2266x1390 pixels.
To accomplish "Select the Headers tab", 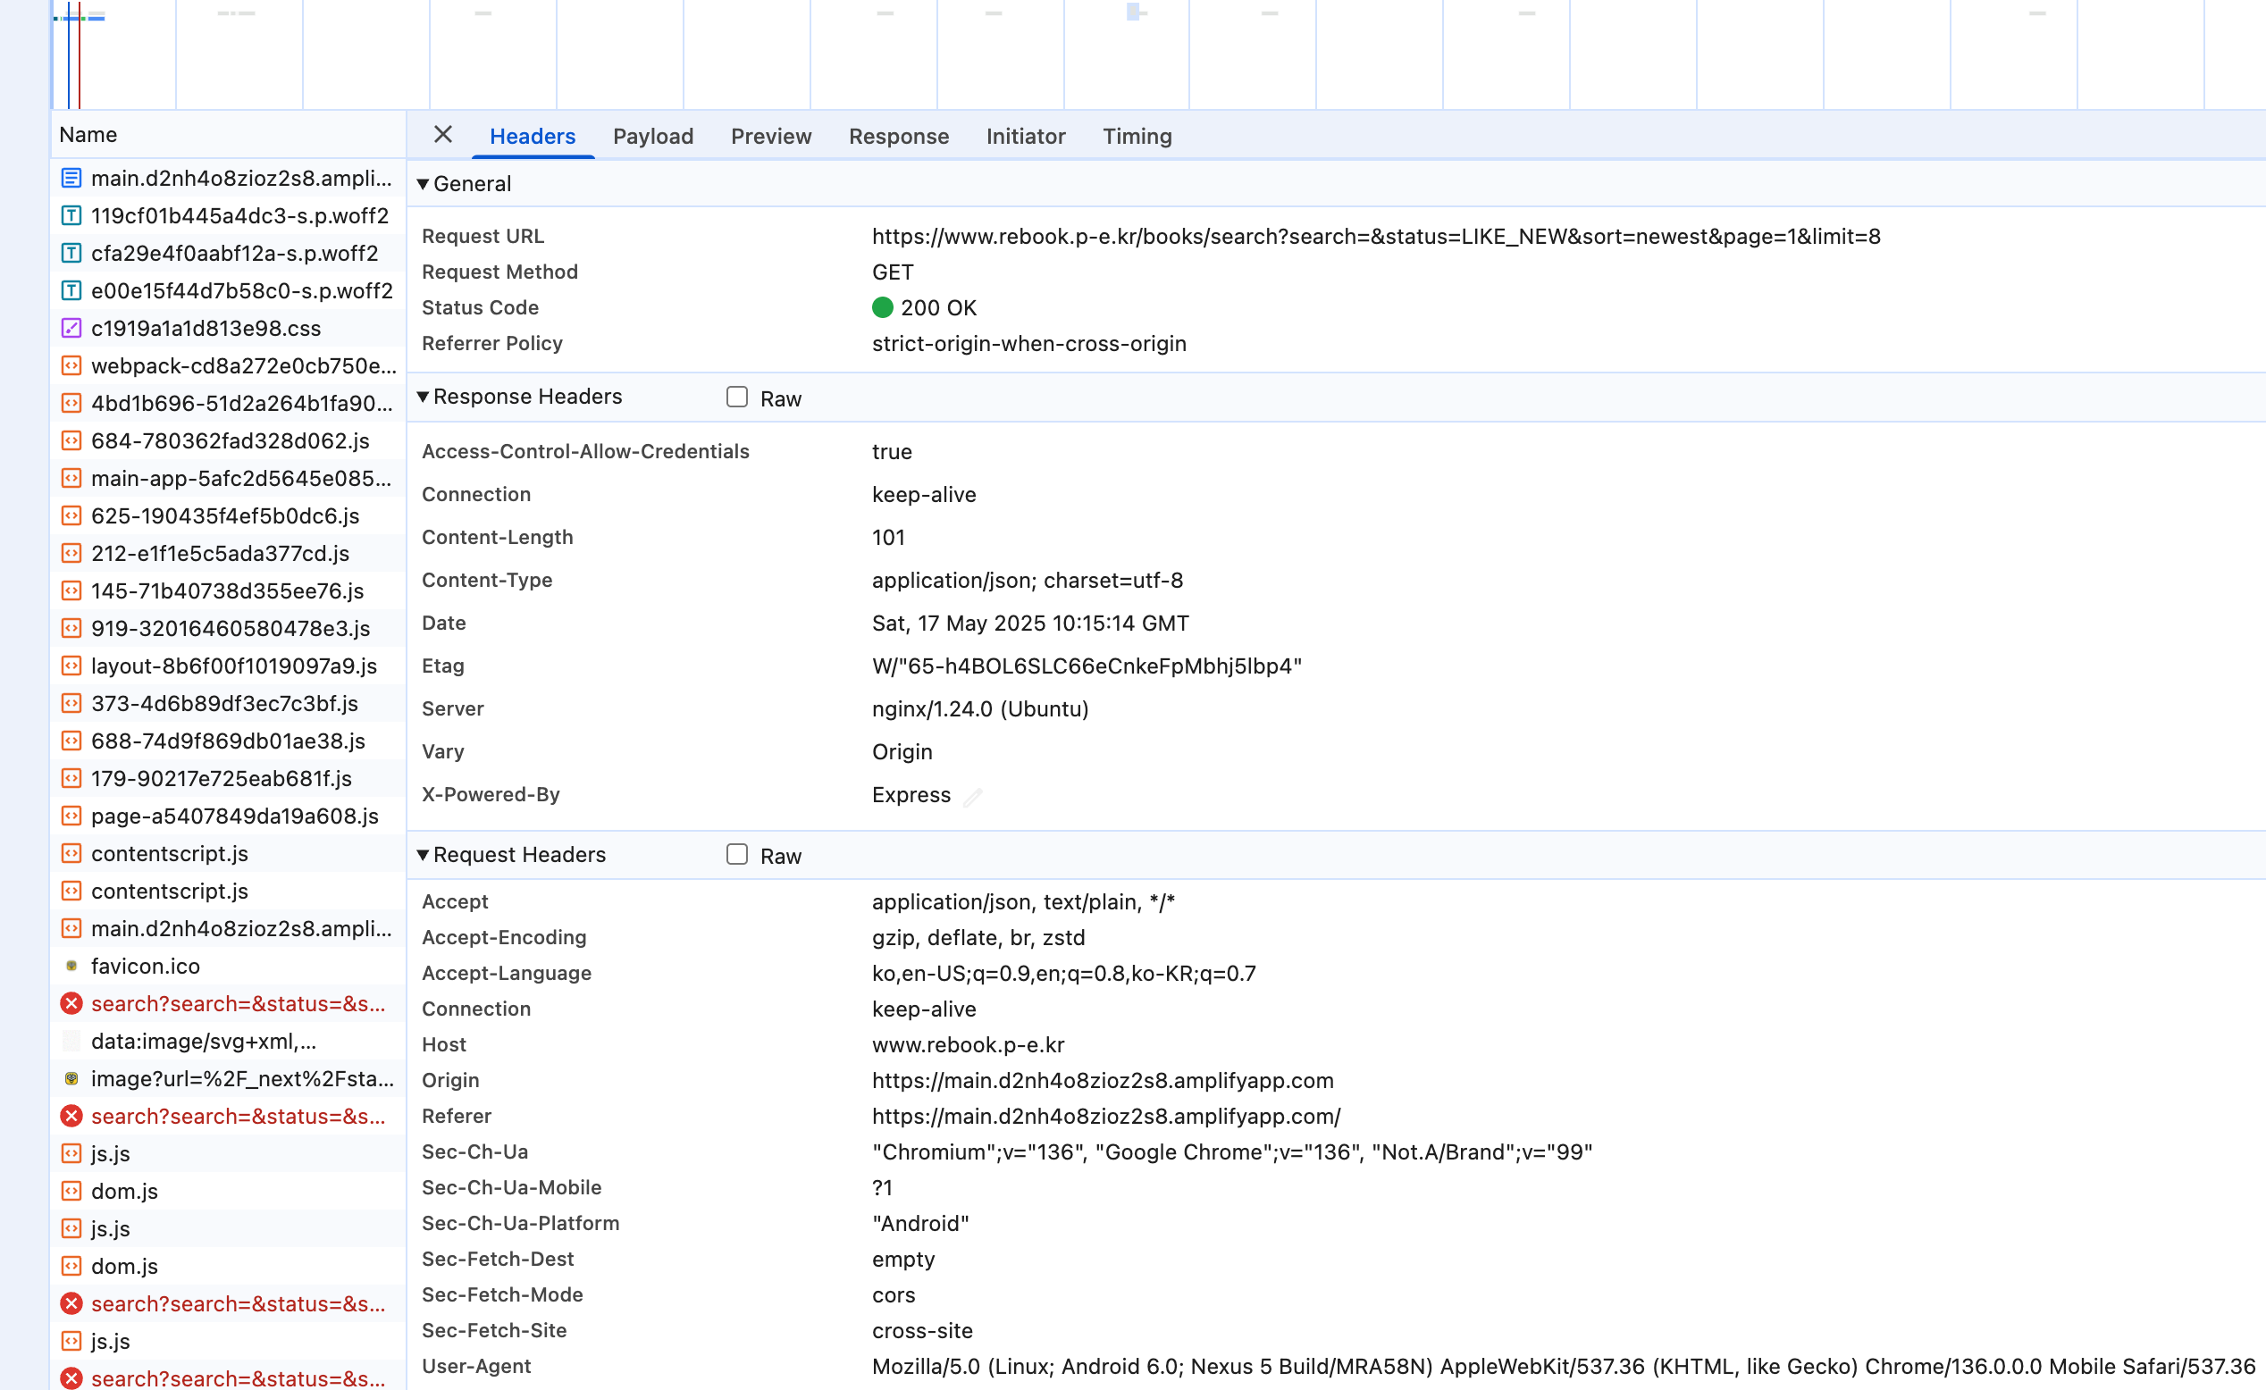I will 533,136.
